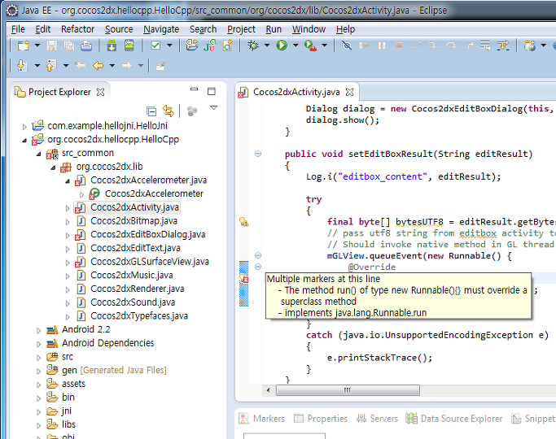This screenshot has height=439, width=556.
Task: Close the Project Explorer view tab
Action: (101, 92)
